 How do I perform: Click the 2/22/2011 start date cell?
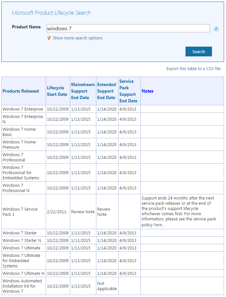(56, 212)
